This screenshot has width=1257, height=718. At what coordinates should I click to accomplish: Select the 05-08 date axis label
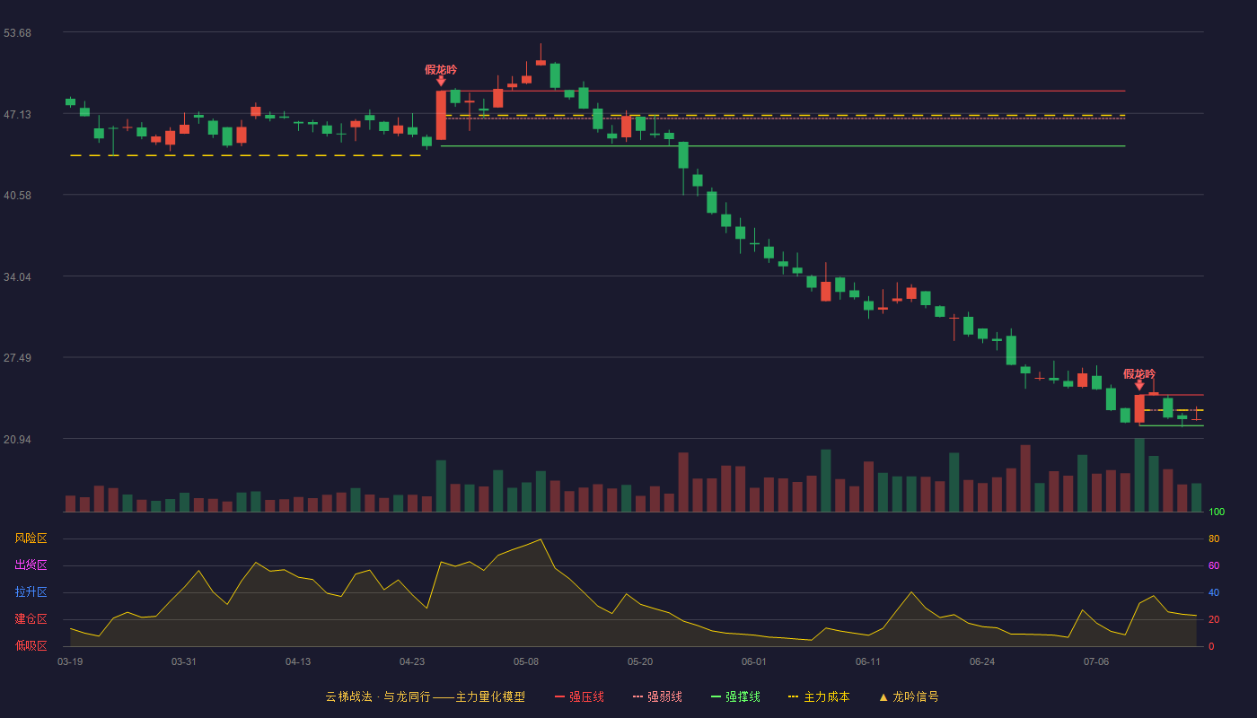coord(526,661)
